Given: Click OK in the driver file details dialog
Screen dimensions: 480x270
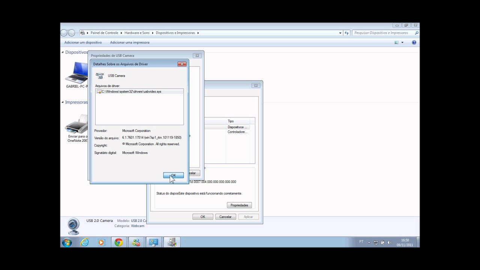Looking at the screenshot, I should 173,175.
